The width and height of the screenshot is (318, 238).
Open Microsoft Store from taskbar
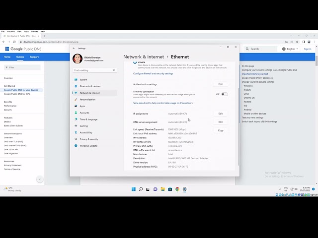(170, 189)
